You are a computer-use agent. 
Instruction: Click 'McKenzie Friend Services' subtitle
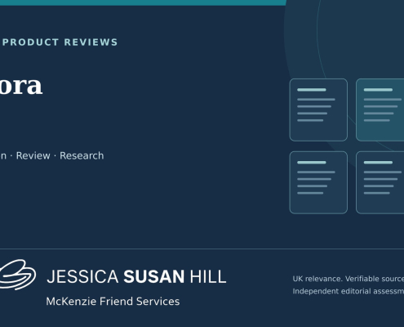[x=113, y=302]
